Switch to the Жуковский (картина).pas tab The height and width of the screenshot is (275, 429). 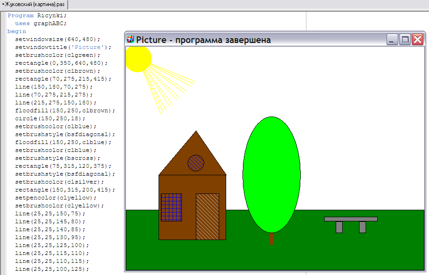click(x=34, y=5)
